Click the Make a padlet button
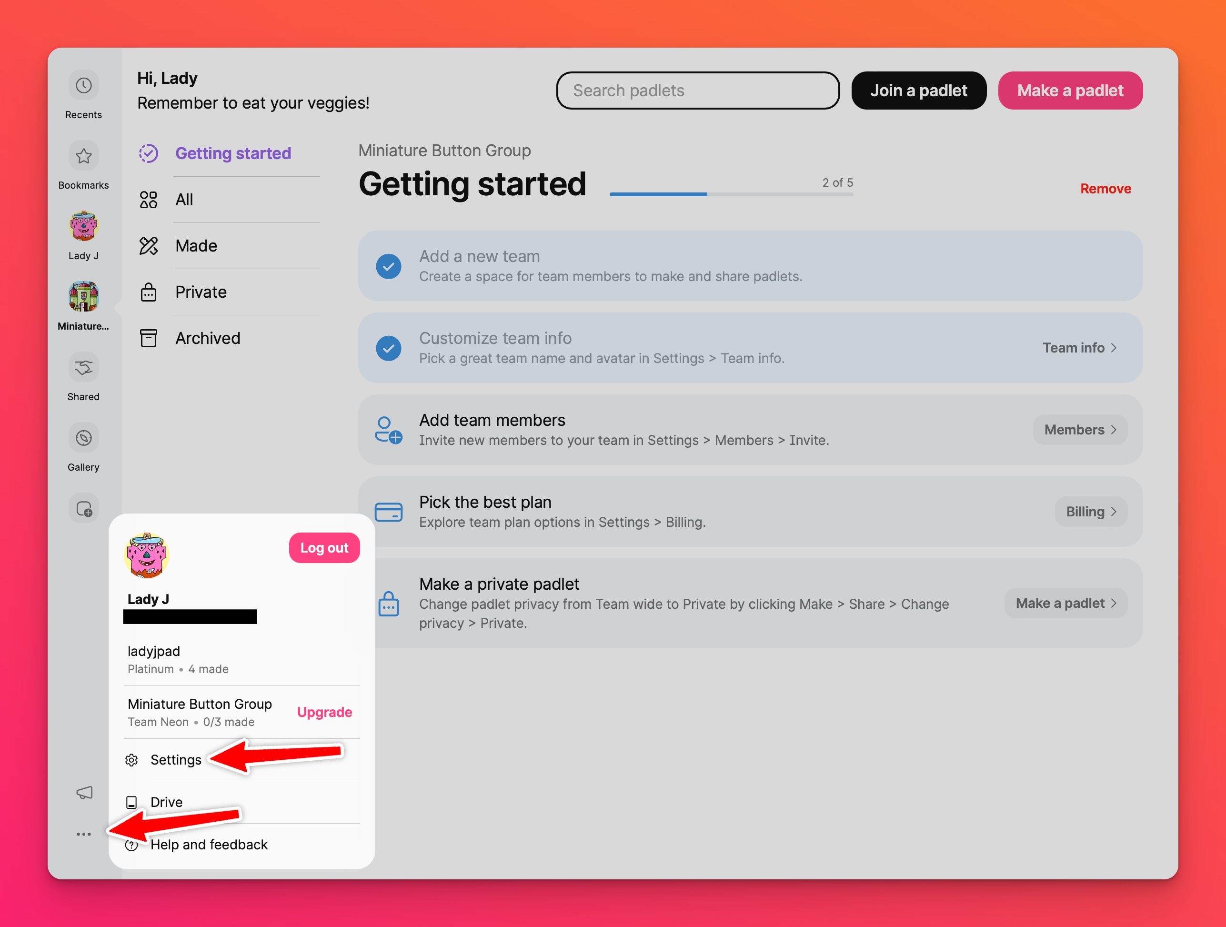Viewport: 1226px width, 927px height. [1070, 90]
